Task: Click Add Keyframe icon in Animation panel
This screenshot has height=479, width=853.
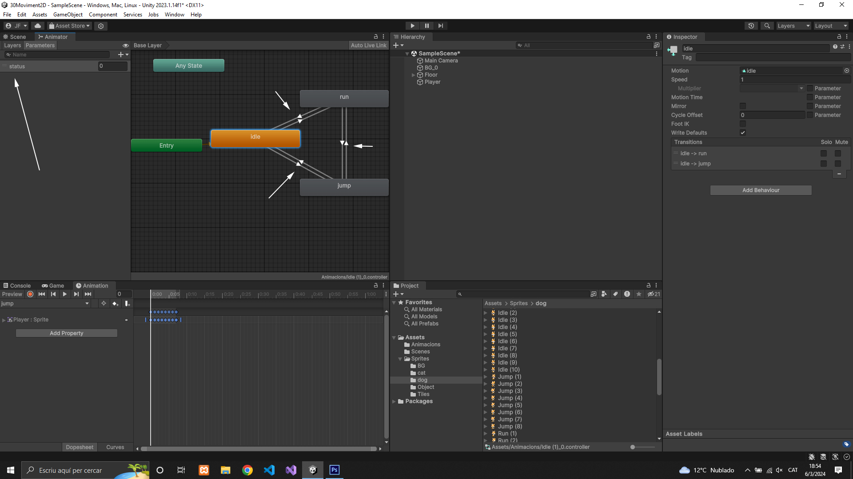Action: pos(116,303)
